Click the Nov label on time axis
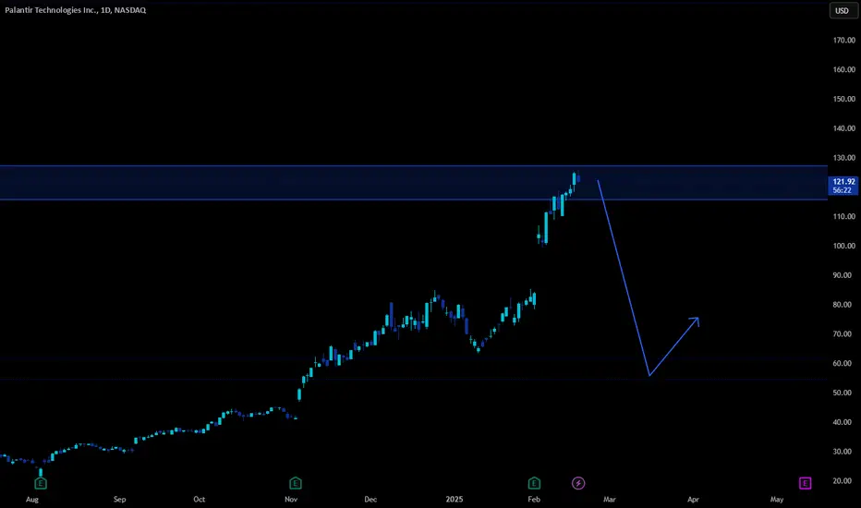This screenshot has height=508, width=861. click(291, 500)
